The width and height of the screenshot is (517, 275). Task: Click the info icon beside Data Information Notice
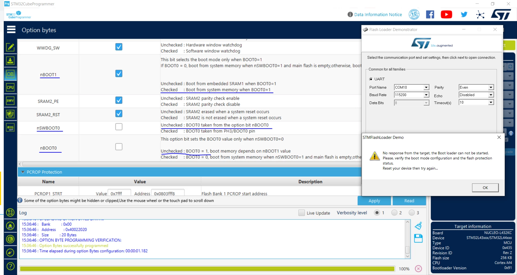[350, 14]
